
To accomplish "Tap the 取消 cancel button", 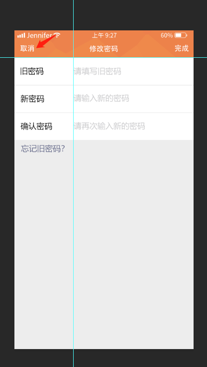I will (x=27, y=48).
